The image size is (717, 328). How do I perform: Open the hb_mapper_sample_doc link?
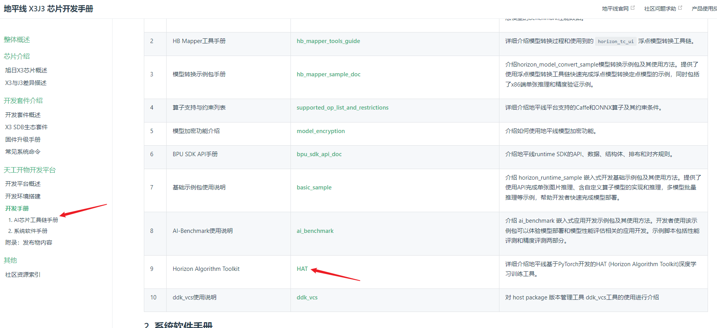(328, 74)
